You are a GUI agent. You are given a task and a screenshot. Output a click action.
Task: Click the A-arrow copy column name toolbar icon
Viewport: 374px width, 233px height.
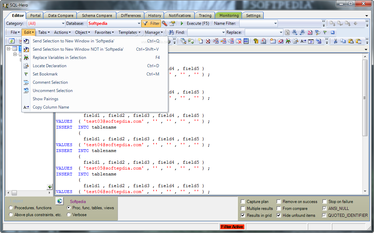click(303, 41)
